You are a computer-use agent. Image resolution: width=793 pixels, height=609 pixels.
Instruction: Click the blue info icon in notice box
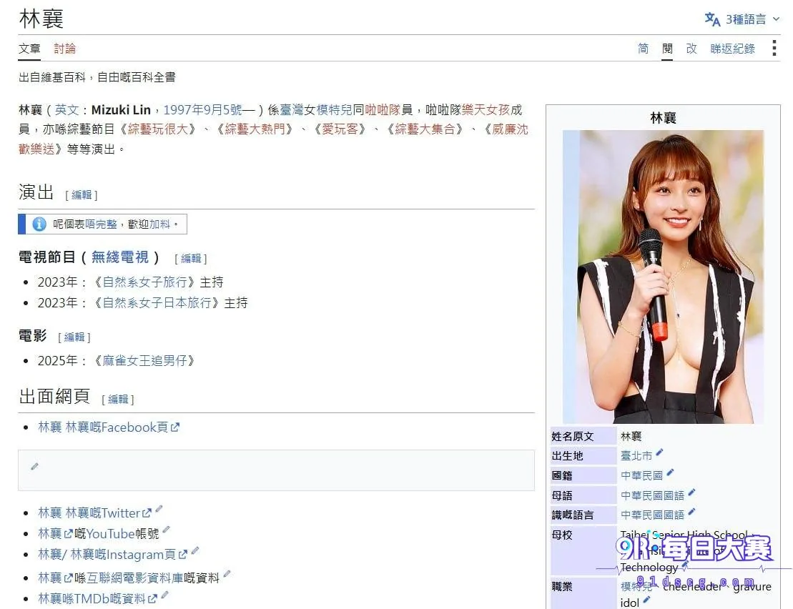point(39,224)
